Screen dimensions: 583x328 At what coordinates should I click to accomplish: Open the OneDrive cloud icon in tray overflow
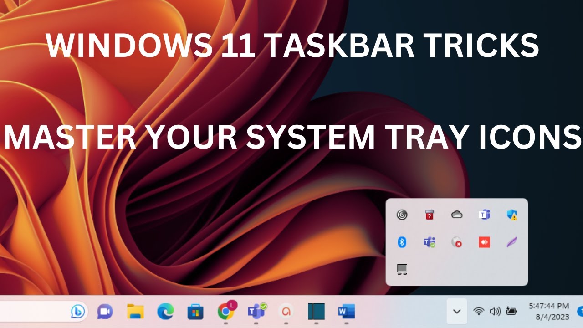pos(457,215)
